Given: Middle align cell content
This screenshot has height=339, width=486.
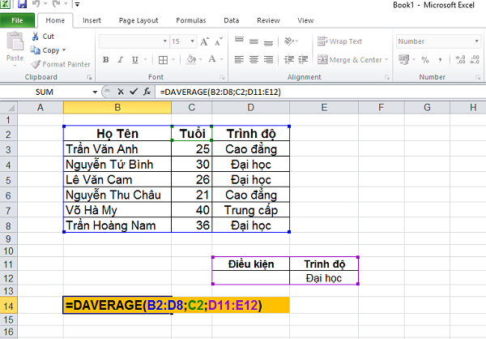Looking at the screenshot, I should point(254,41).
